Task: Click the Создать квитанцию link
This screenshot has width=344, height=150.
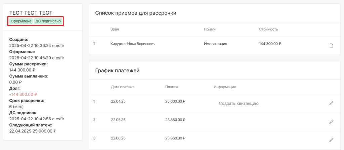Action: pyautogui.click(x=239, y=104)
